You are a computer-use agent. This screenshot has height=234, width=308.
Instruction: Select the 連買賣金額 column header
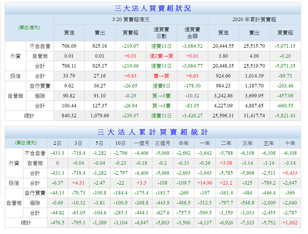(192, 33)
